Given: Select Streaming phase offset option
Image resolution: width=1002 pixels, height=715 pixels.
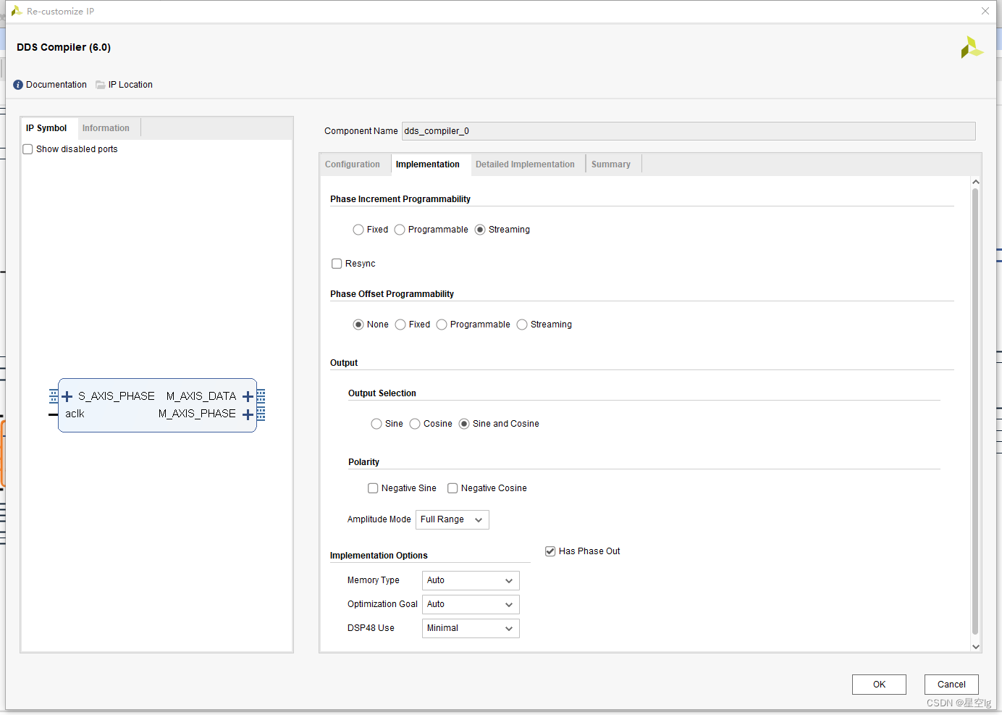Looking at the screenshot, I should pyautogui.click(x=522, y=325).
